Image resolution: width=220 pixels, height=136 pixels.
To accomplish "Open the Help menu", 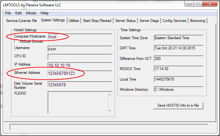I will 45,13.
